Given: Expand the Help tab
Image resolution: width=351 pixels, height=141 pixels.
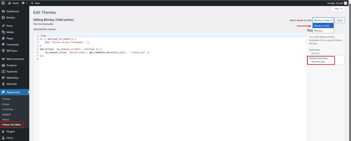Looking at the screenshot, I should tap(338, 9).
